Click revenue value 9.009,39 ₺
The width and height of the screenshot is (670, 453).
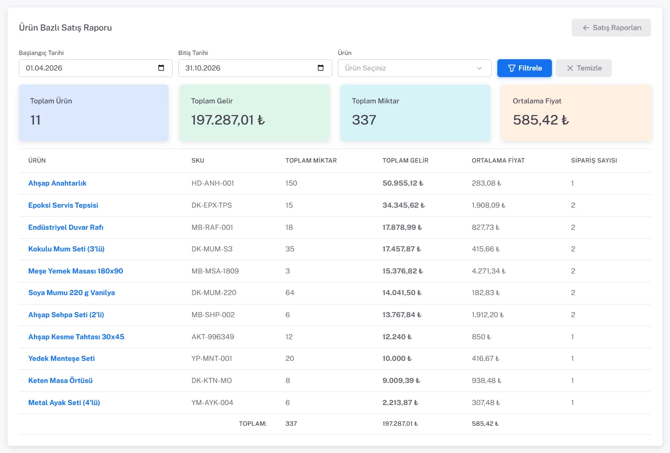pyautogui.click(x=401, y=381)
